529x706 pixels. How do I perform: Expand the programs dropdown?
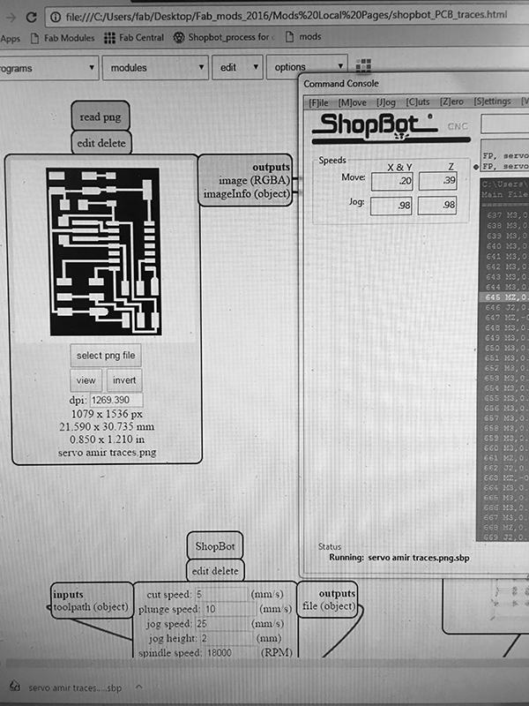[48, 68]
